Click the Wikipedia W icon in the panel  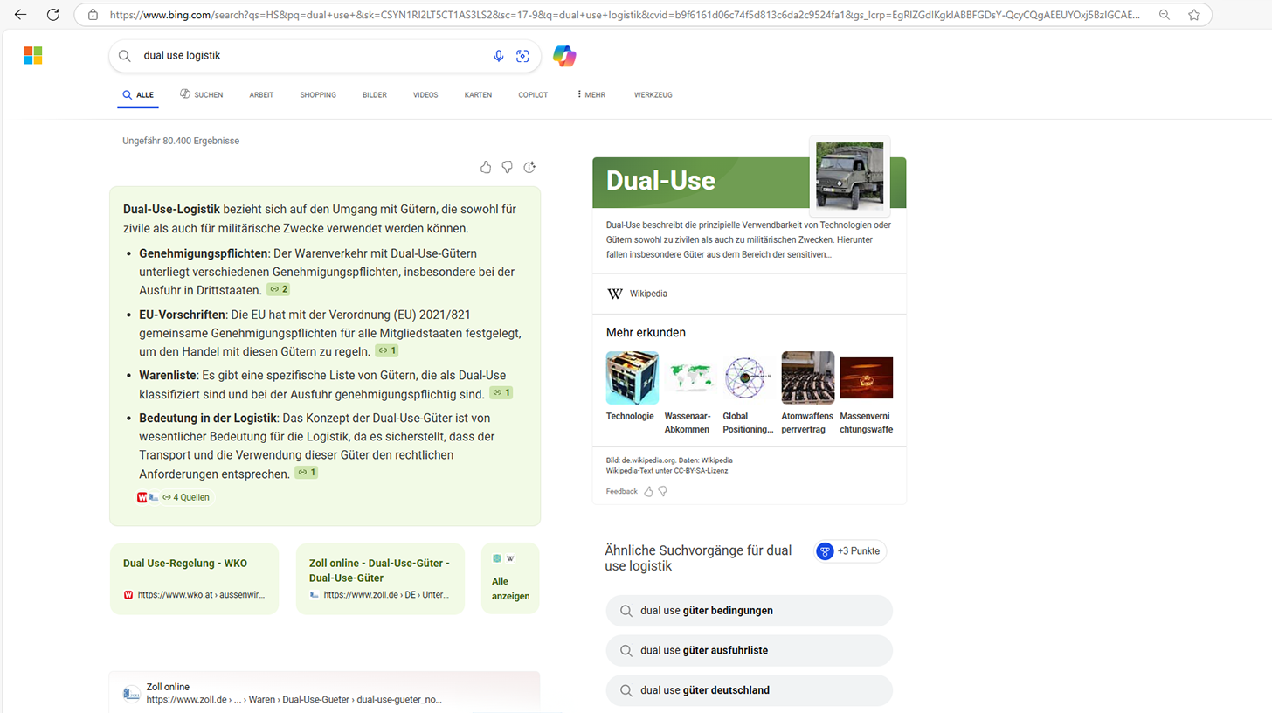point(615,294)
